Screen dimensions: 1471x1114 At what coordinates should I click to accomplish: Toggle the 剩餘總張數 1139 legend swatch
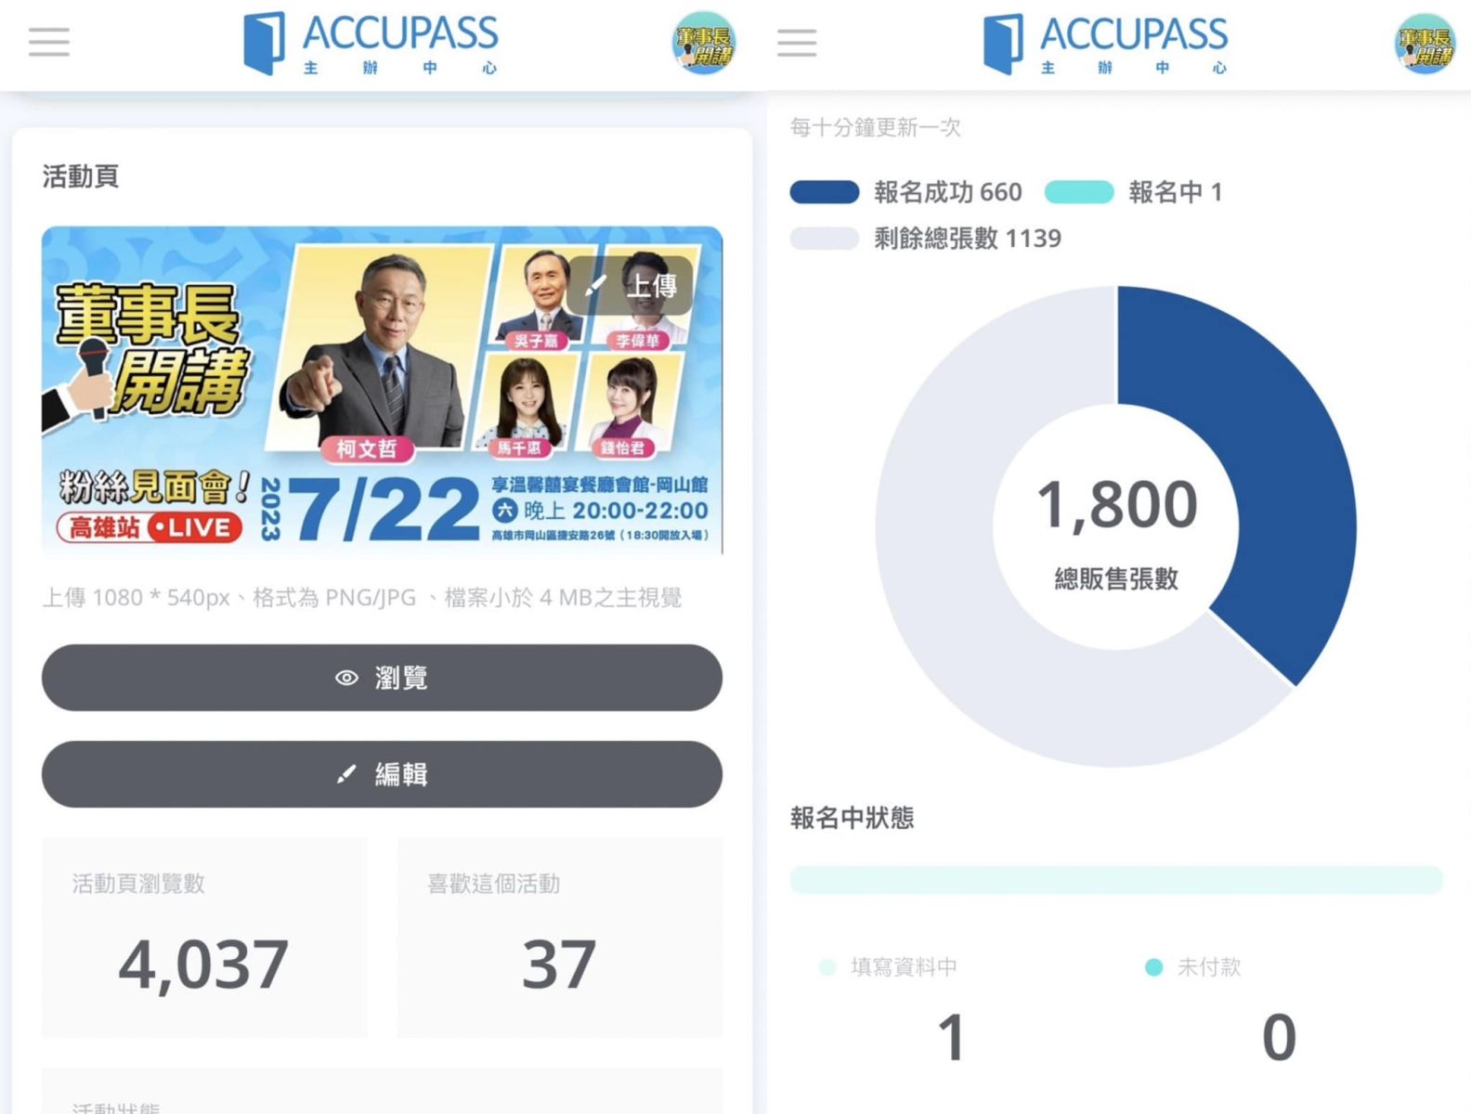point(825,239)
